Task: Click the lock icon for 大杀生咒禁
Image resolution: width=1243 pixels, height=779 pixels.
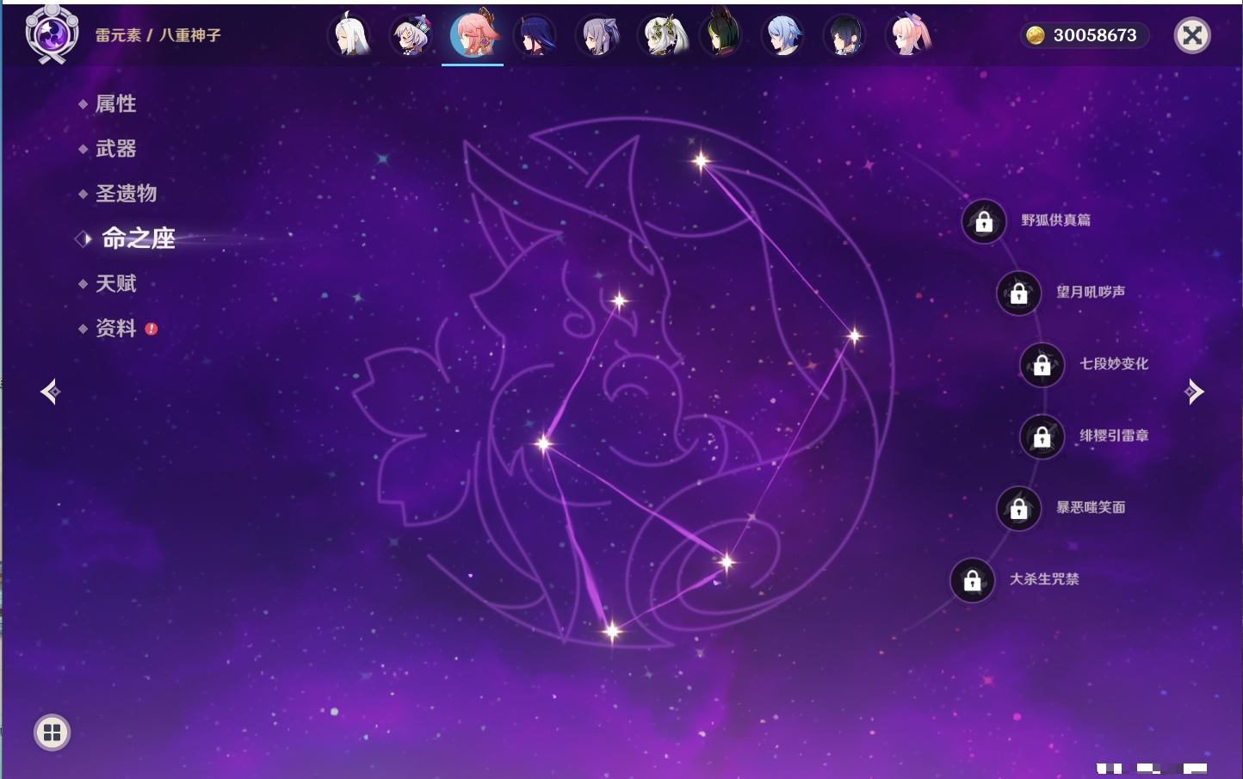Action: (x=972, y=581)
